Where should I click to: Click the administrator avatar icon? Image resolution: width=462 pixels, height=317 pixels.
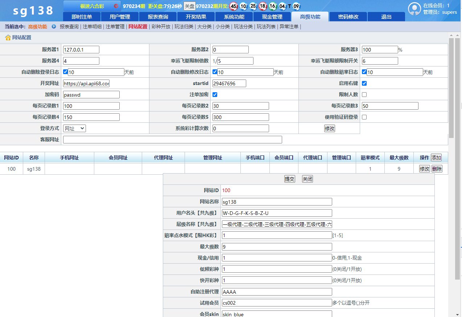click(x=414, y=9)
